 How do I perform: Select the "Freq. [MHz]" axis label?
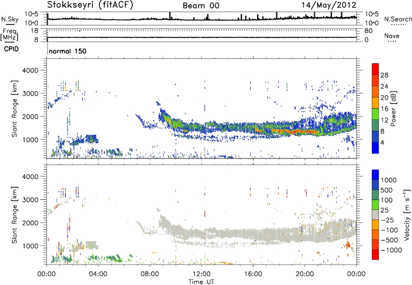9,35
